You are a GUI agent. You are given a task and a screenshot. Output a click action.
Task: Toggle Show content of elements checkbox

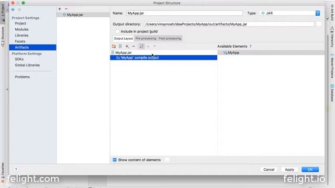[115, 160]
